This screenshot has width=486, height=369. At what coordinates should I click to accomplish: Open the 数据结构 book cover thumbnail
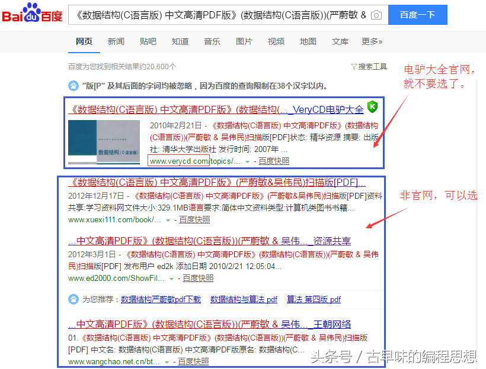104,142
